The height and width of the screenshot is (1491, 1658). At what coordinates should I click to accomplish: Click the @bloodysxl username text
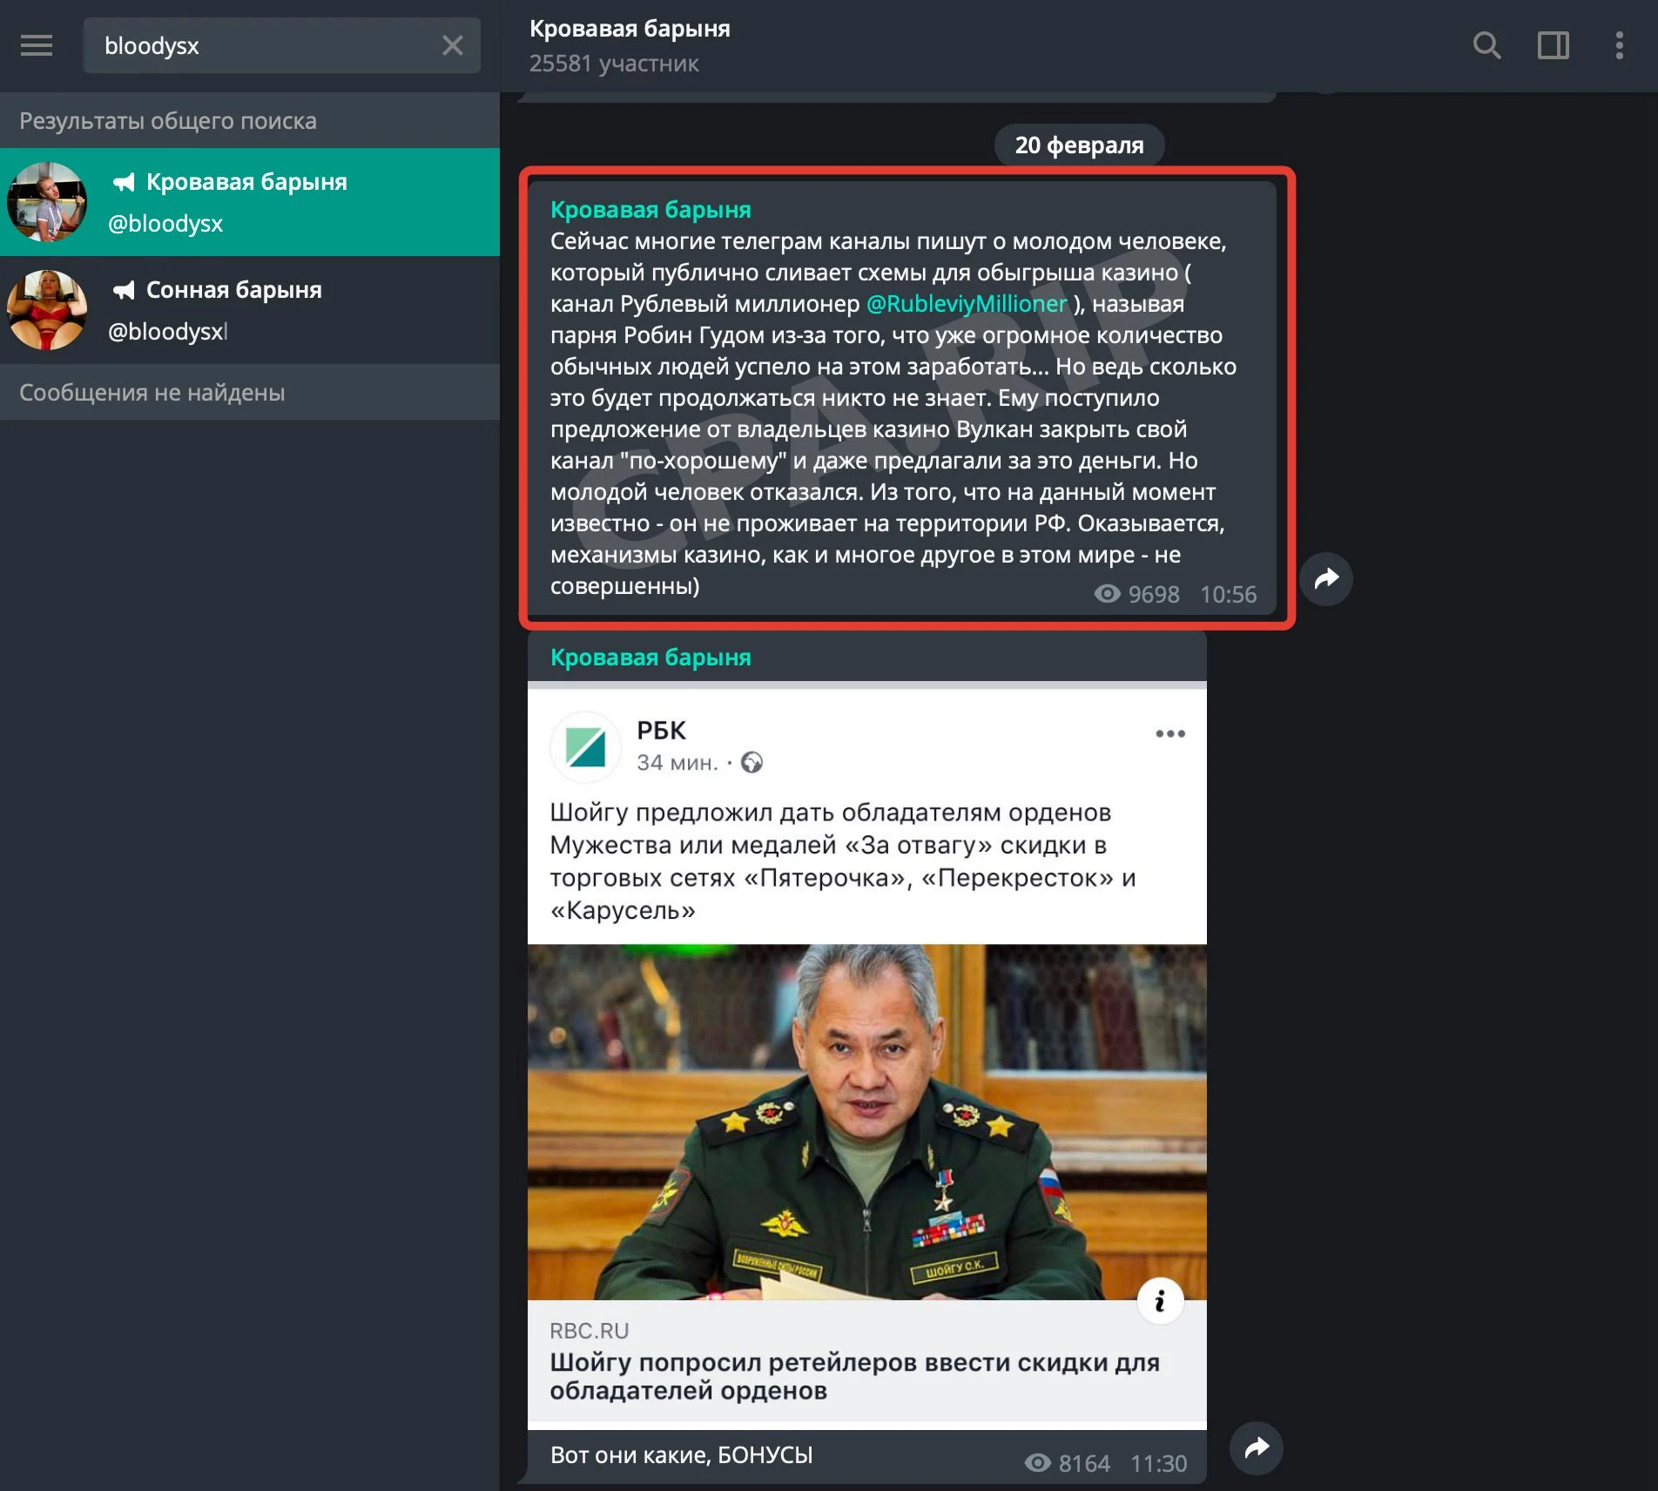(x=167, y=332)
